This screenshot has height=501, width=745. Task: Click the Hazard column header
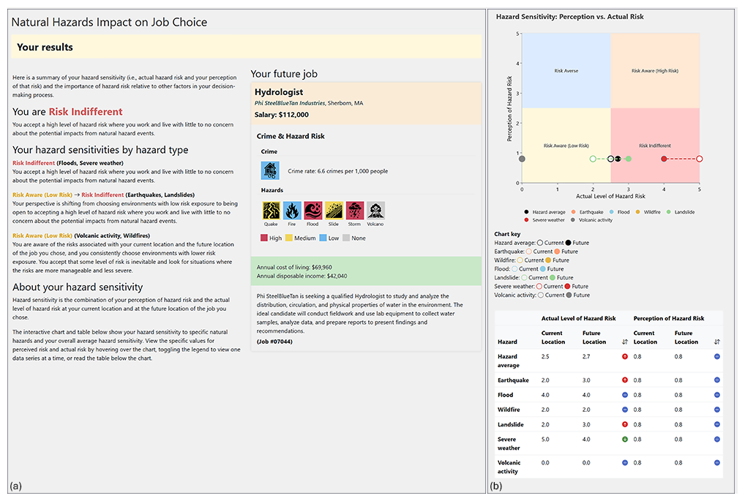coord(507,342)
